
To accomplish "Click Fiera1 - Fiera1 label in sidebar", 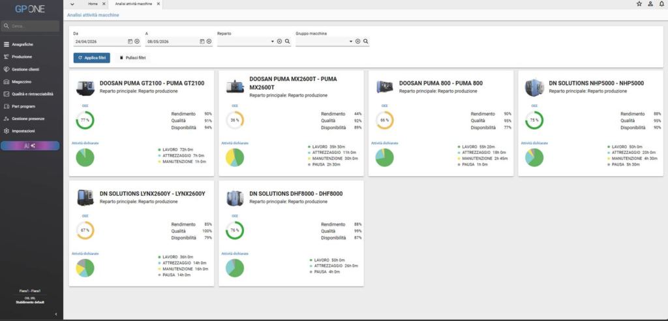I will (x=30, y=291).
